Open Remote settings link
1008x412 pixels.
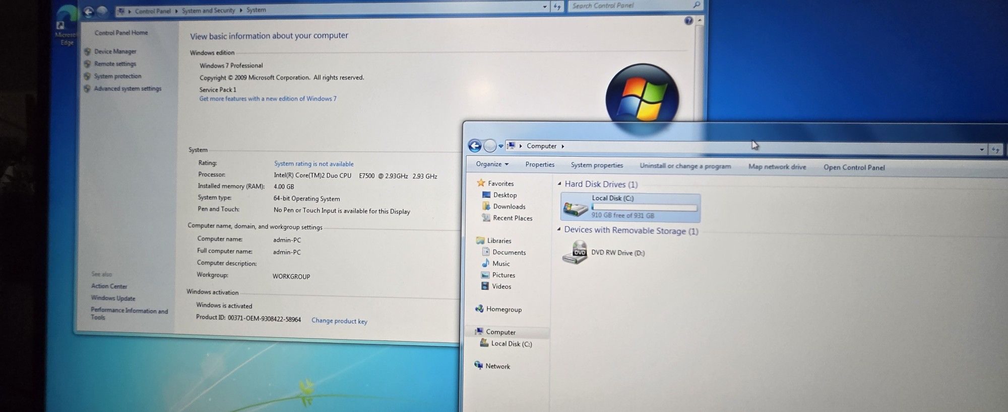point(115,64)
